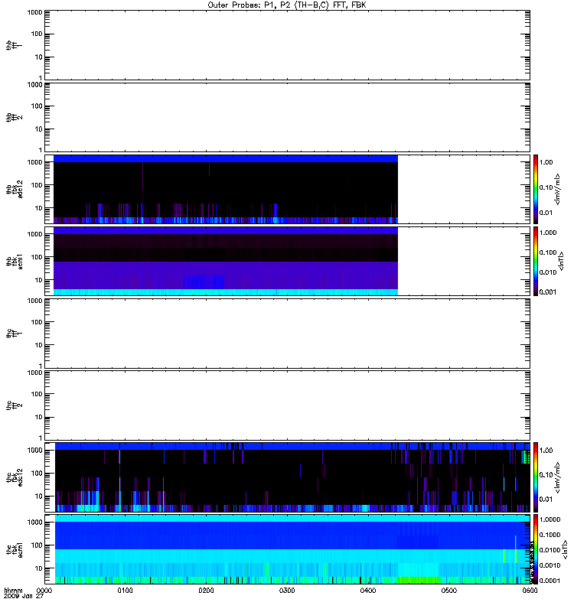The height and width of the screenshot is (612, 574).
Task: Click the '0100' time axis label
Action: pos(125,591)
